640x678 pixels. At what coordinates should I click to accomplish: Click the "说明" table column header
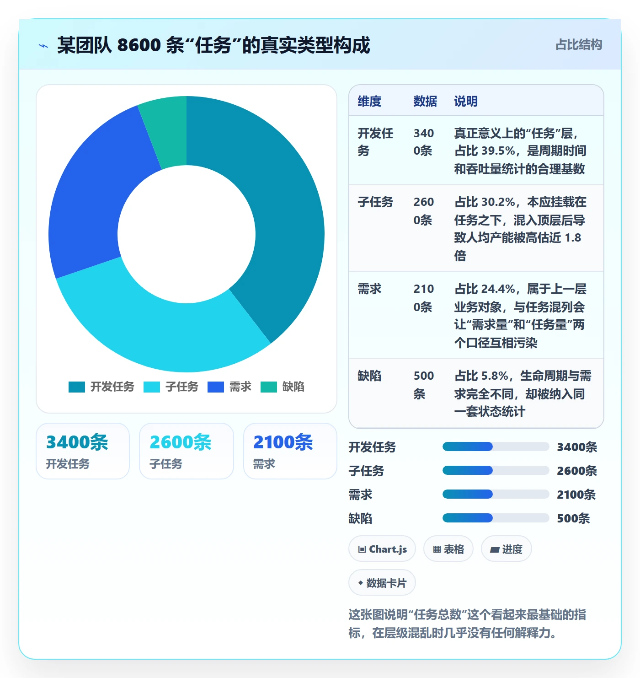coord(466,101)
